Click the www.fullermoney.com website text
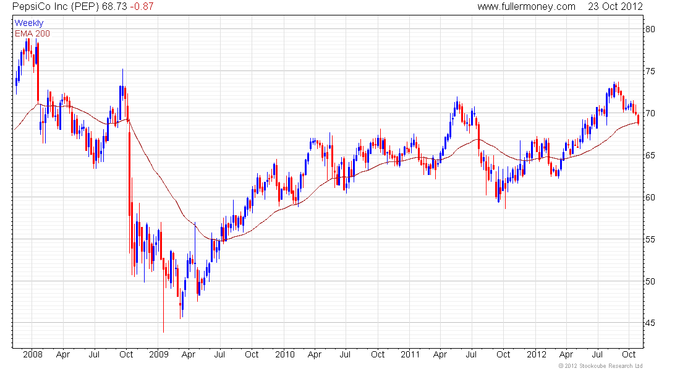 coord(527,7)
